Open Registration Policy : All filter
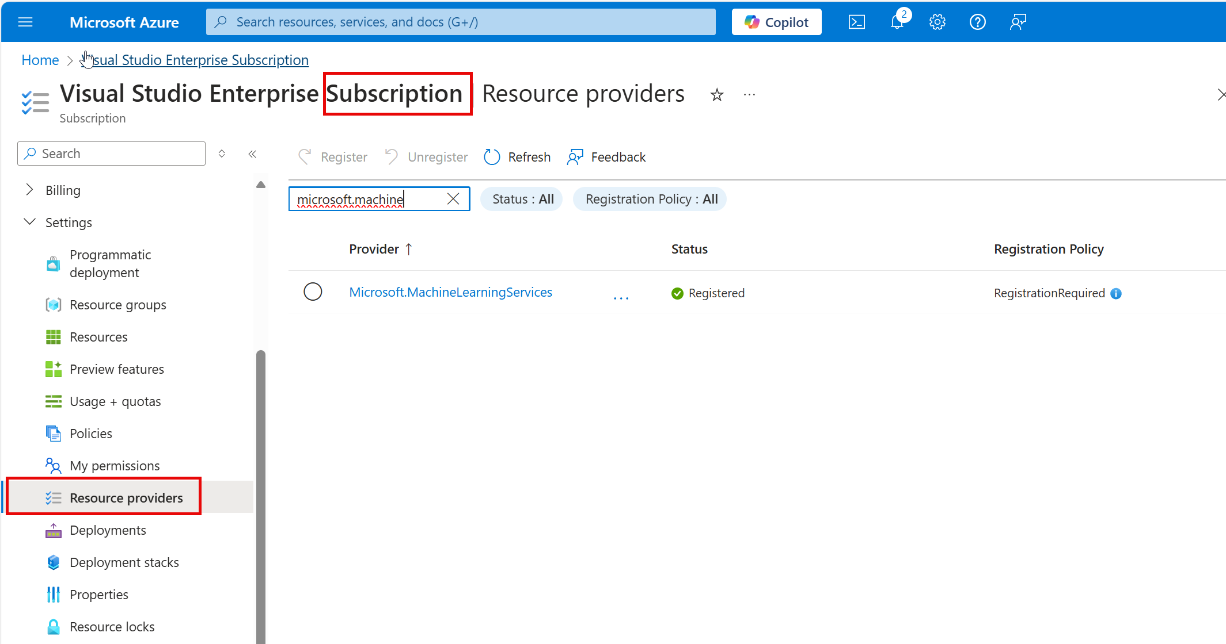The width and height of the screenshot is (1226, 644). 650,199
